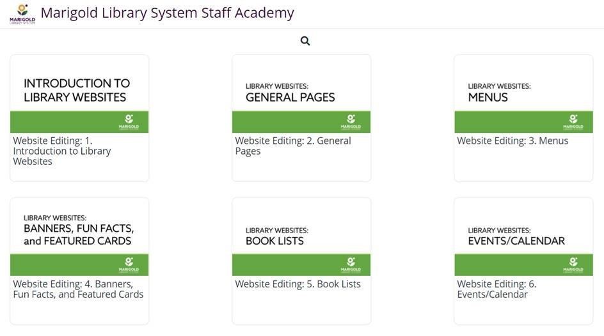This screenshot has width=604, height=336.
Task: Click the search magnifying glass icon
Action: pyautogui.click(x=305, y=41)
